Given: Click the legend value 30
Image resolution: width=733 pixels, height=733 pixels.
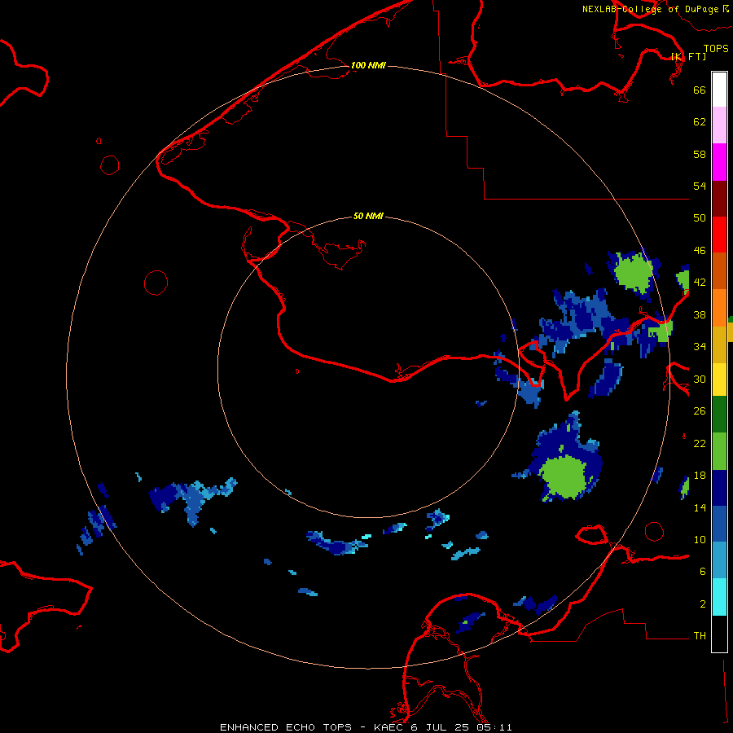Looking at the screenshot, I should point(700,379).
